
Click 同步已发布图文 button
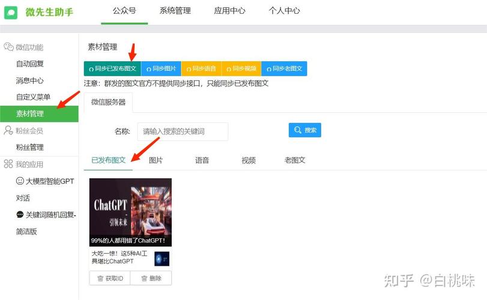[x=112, y=68]
